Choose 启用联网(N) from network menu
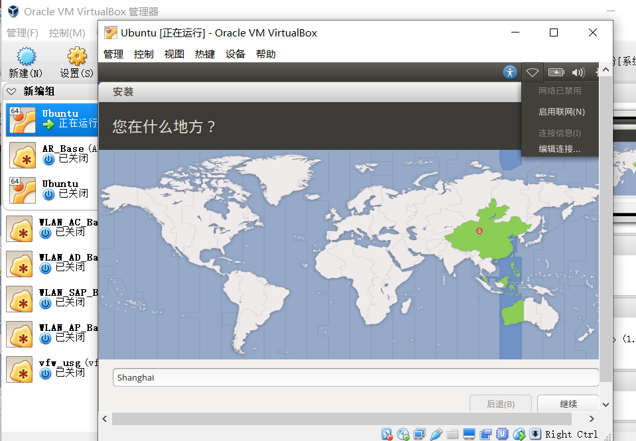The image size is (636, 441). (561, 111)
